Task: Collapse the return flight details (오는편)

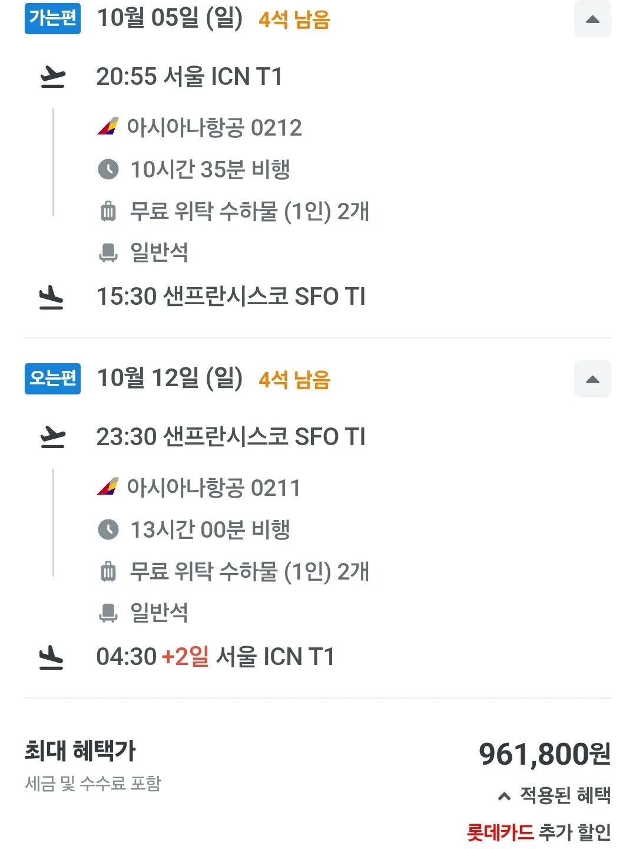Action: point(592,379)
